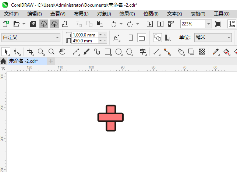Open the 编辑(E) menu
The width and height of the screenshot is (237, 172).
(x=35, y=14)
